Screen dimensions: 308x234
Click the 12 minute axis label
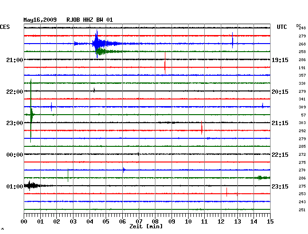(x=221, y=221)
